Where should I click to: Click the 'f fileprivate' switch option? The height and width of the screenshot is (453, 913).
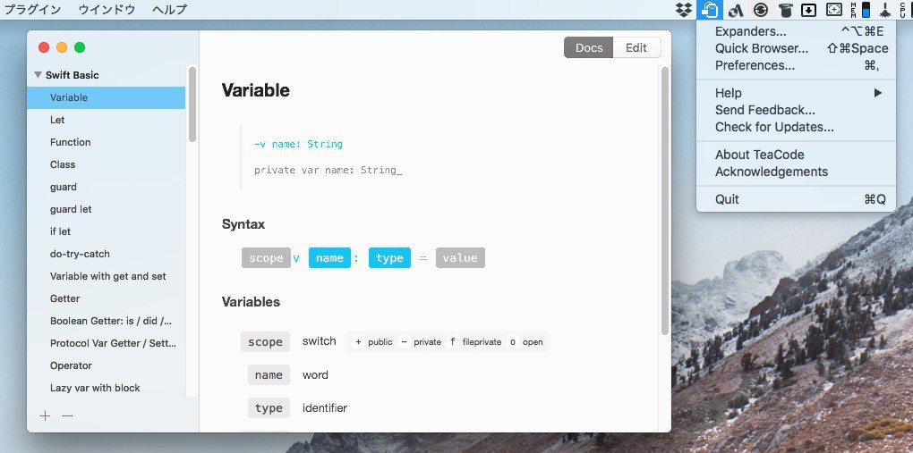[x=474, y=342]
